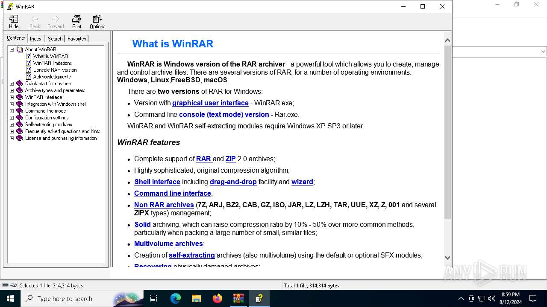Open the Console RAR version topic
The height and width of the screenshot is (307, 547).
point(55,70)
